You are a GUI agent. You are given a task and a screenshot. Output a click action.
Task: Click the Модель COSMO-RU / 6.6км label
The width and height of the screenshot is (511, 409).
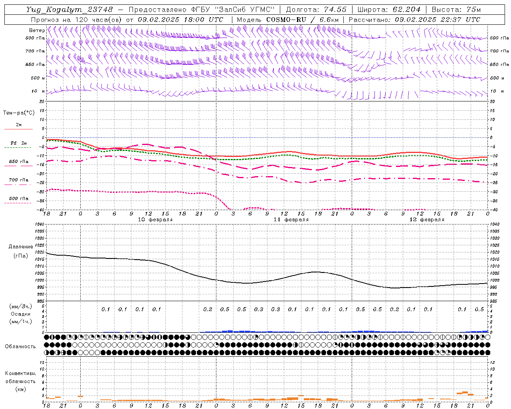pyautogui.click(x=287, y=19)
